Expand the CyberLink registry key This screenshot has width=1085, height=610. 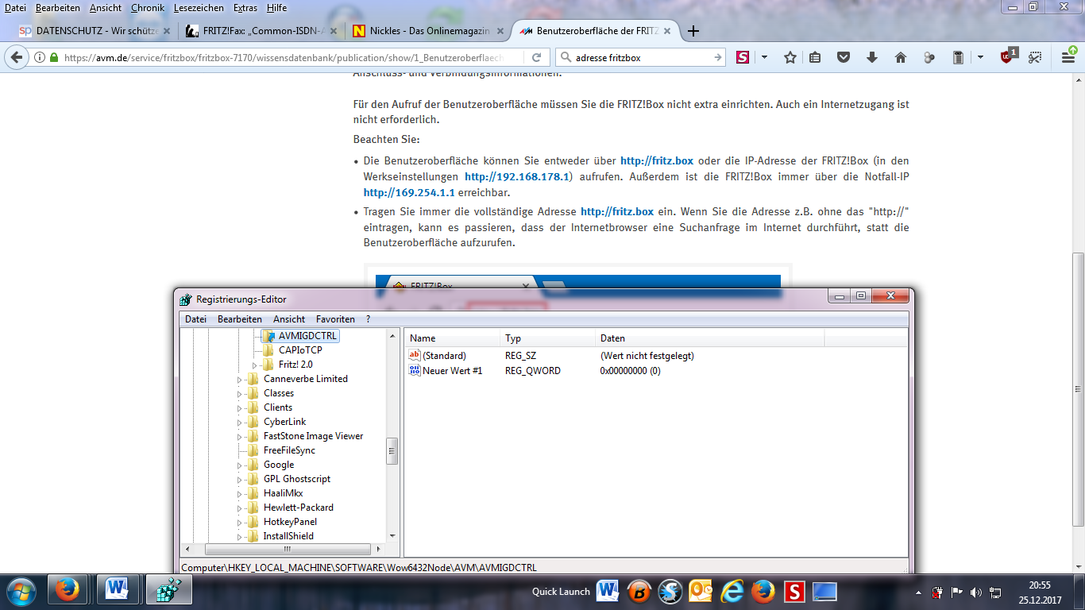240,422
